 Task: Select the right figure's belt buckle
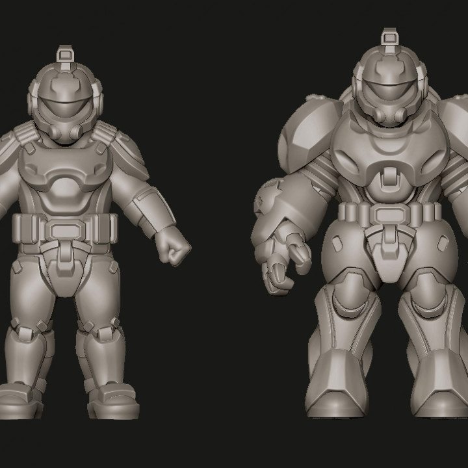pos(389,214)
